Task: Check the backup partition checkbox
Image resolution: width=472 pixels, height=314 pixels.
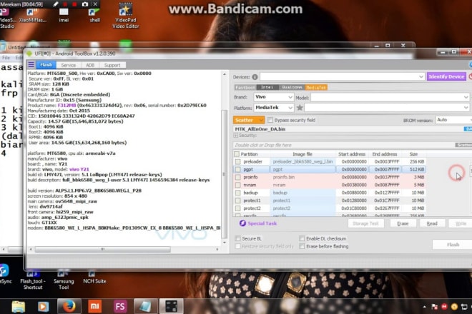Action: [238, 193]
